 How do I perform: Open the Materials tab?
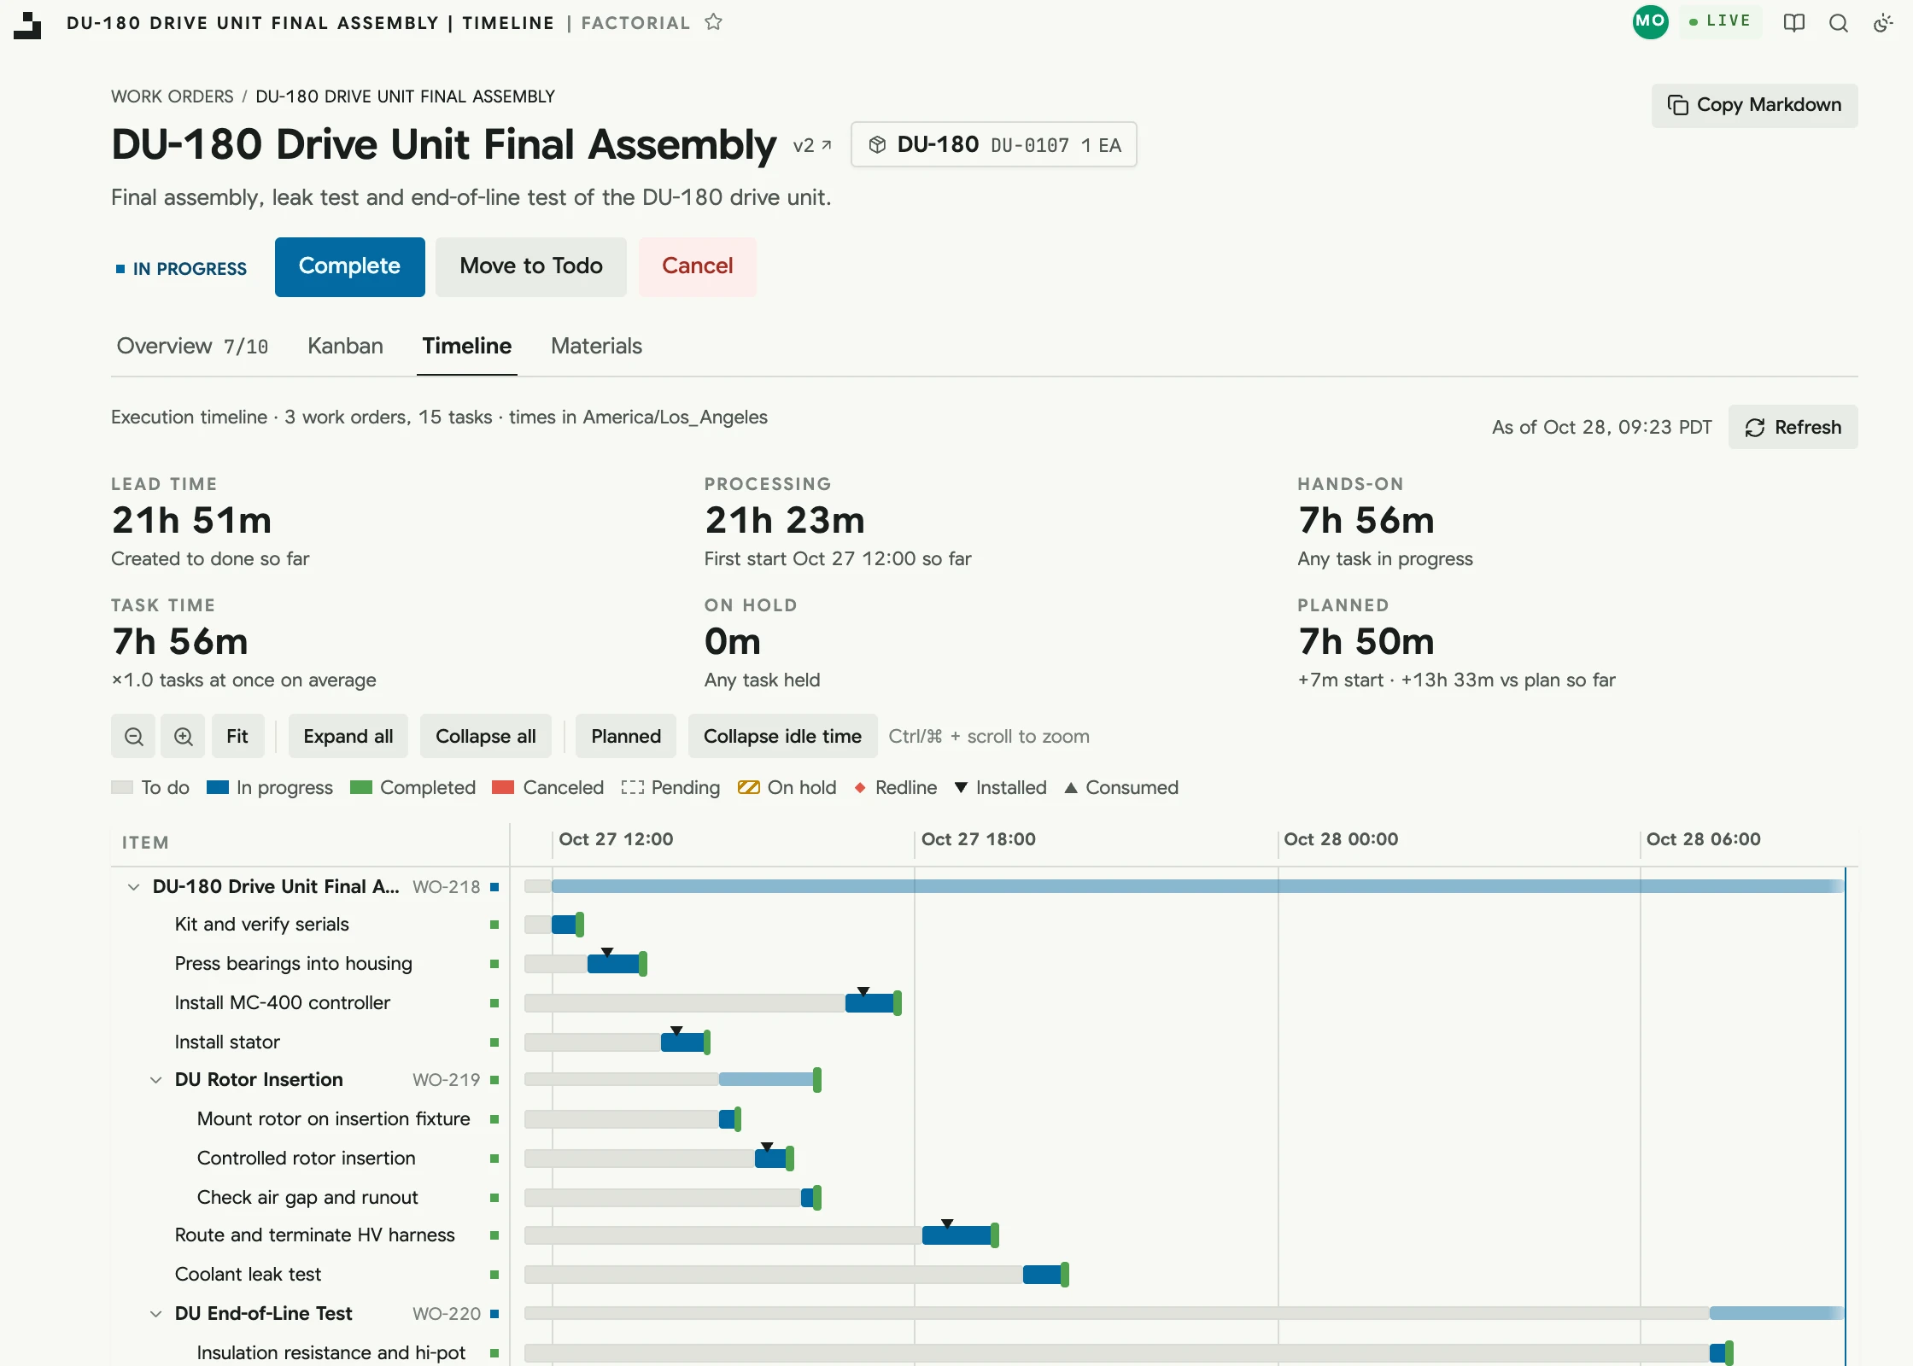596,346
